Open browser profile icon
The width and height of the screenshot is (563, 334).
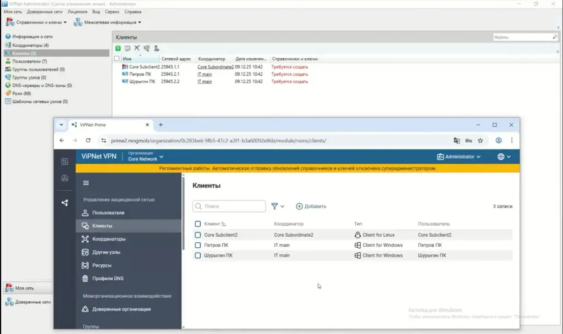[498, 141]
